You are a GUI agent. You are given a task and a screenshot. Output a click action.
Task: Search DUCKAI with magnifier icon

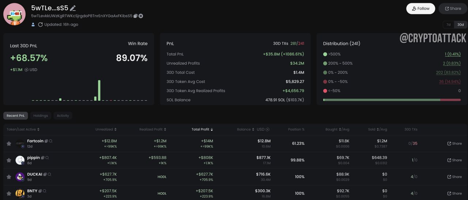pyautogui.click(x=50, y=174)
